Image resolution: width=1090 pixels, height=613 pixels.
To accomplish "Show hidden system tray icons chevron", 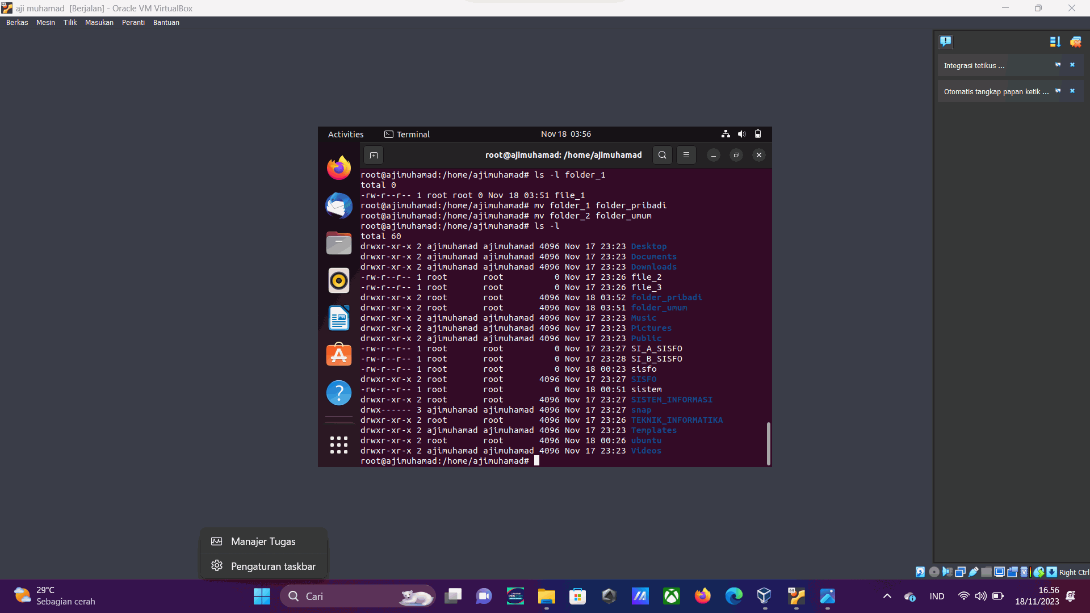I will pyautogui.click(x=887, y=596).
